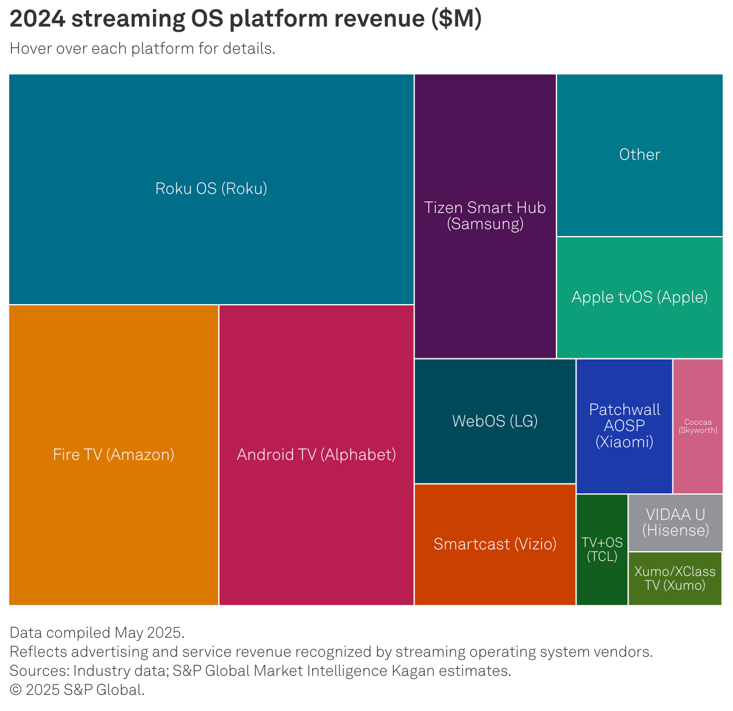Click the 'Hover over each platform' subtitle
This screenshot has height=711, width=733.
(x=142, y=48)
